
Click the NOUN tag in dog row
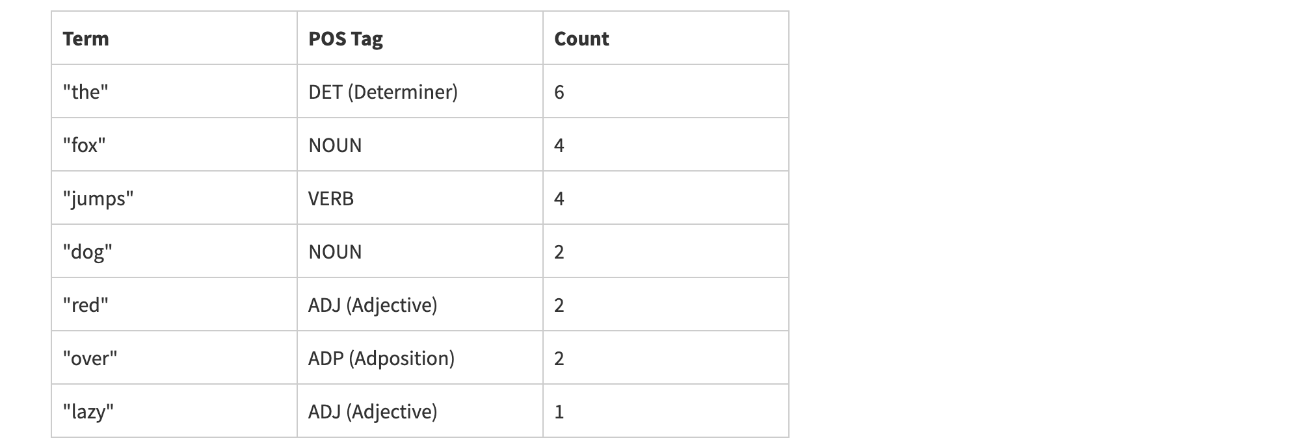pyautogui.click(x=335, y=252)
